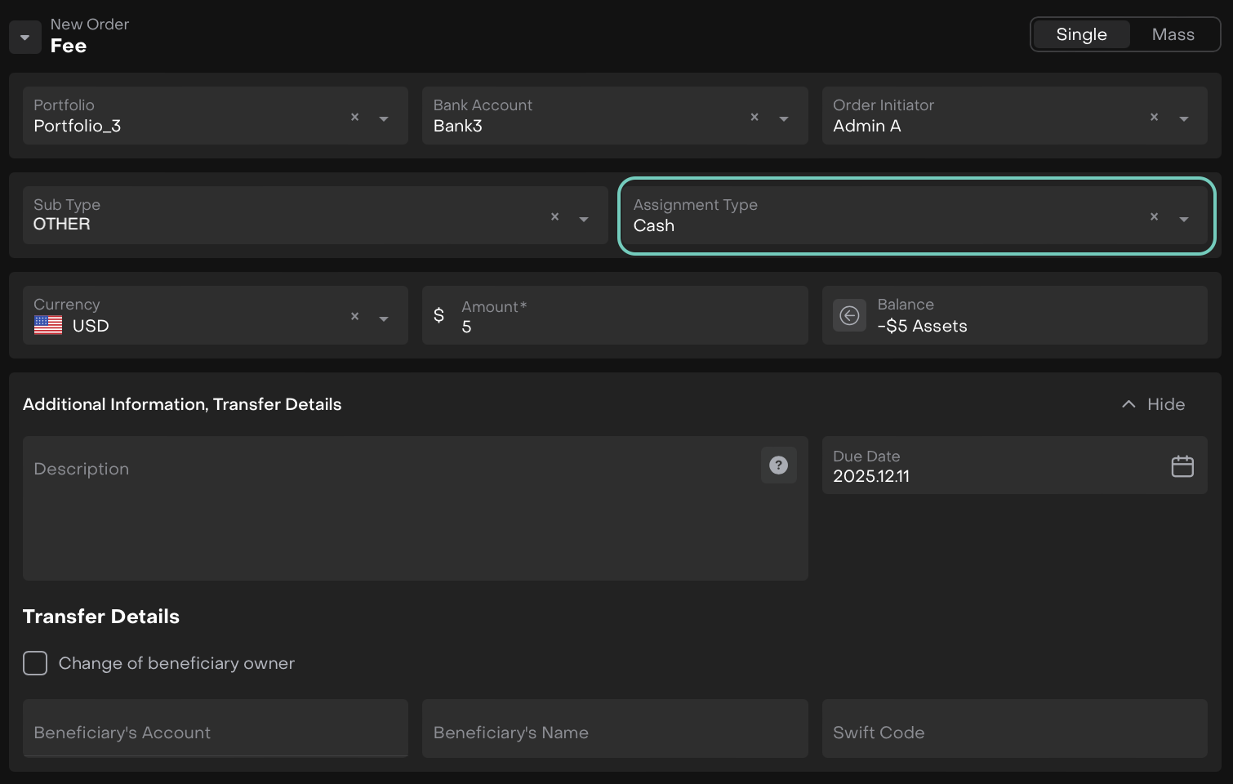Click the Balance left-arrow circle icon
This screenshot has height=784, width=1233.
click(849, 316)
